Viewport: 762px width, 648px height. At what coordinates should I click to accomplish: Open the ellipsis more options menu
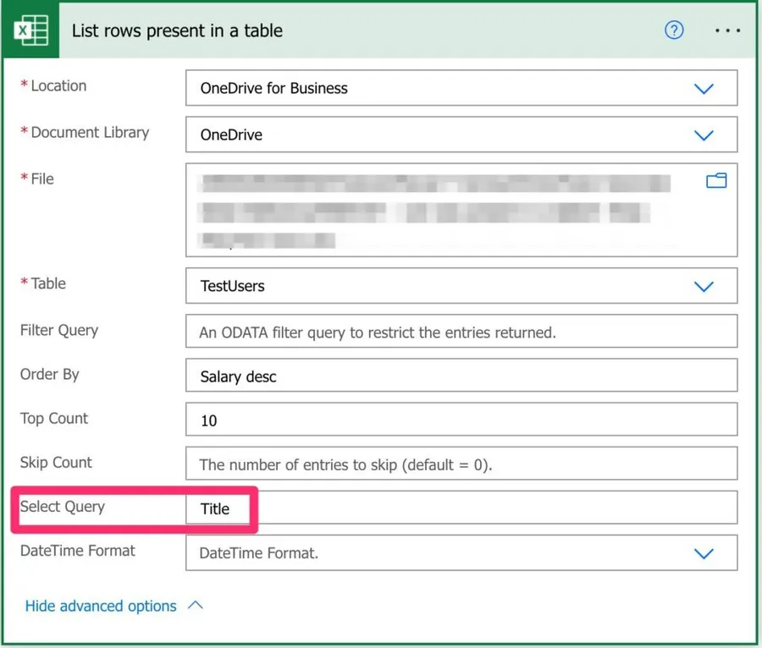(x=727, y=30)
